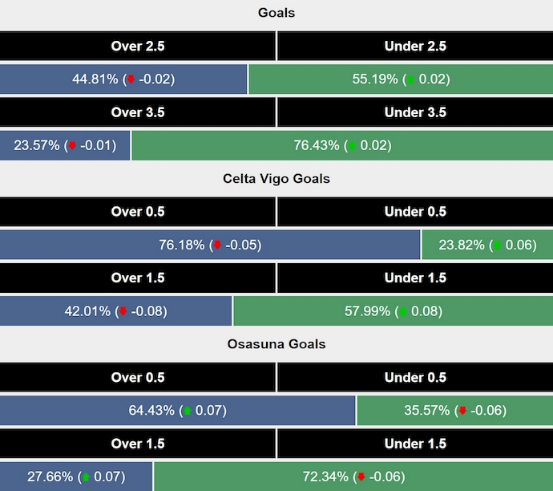Image resolution: width=553 pixels, height=491 pixels.
Task: Click the green up arrow beside 64.43%
Action: [188, 411]
